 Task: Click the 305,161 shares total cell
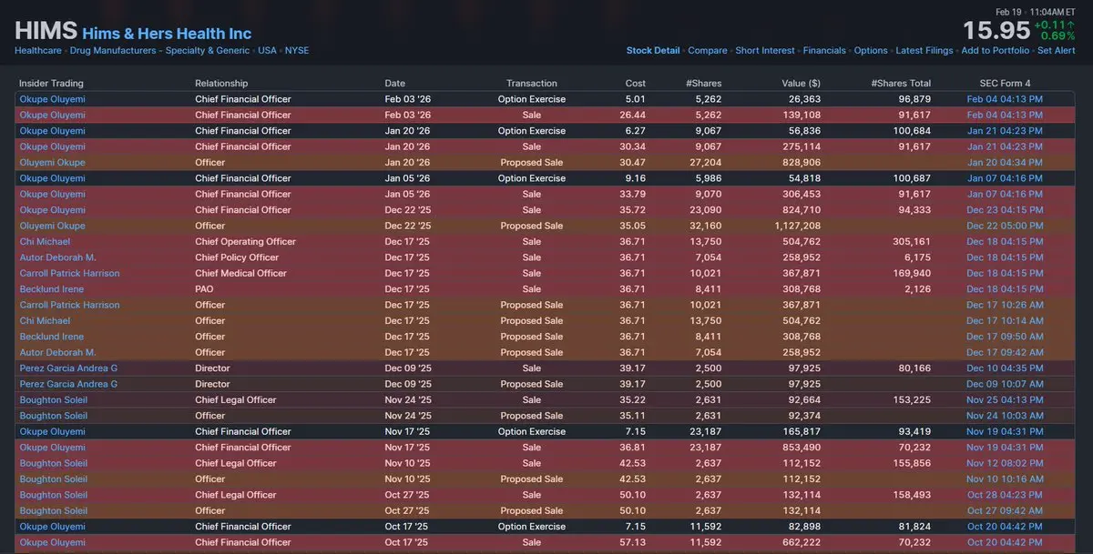(912, 242)
